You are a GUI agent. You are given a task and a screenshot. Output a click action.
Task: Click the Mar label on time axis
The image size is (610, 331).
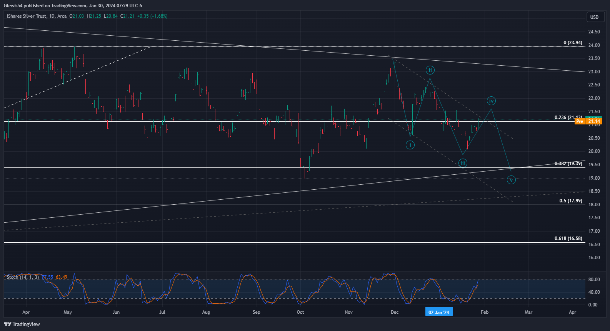point(528,312)
